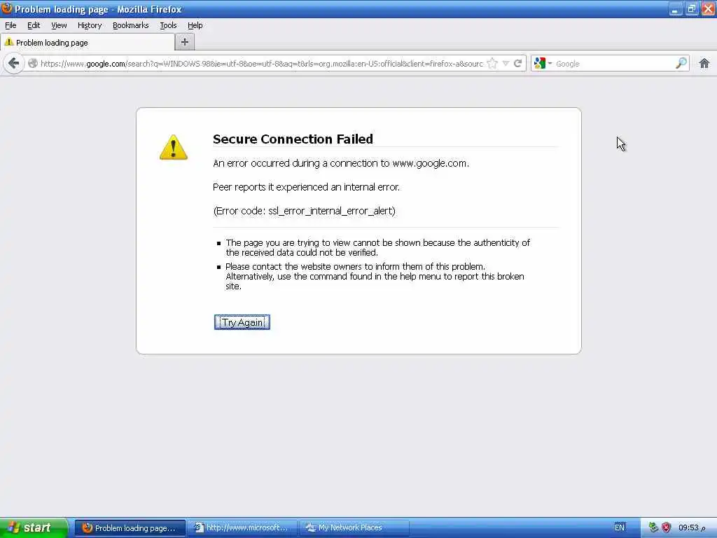This screenshot has width=717, height=538.
Task: Click the search magnifier icon
Action: coord(681,64)
